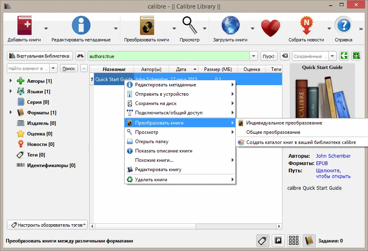
Task: Choose Подключиться/общий доступ menu entry
Action: point(180,113)
